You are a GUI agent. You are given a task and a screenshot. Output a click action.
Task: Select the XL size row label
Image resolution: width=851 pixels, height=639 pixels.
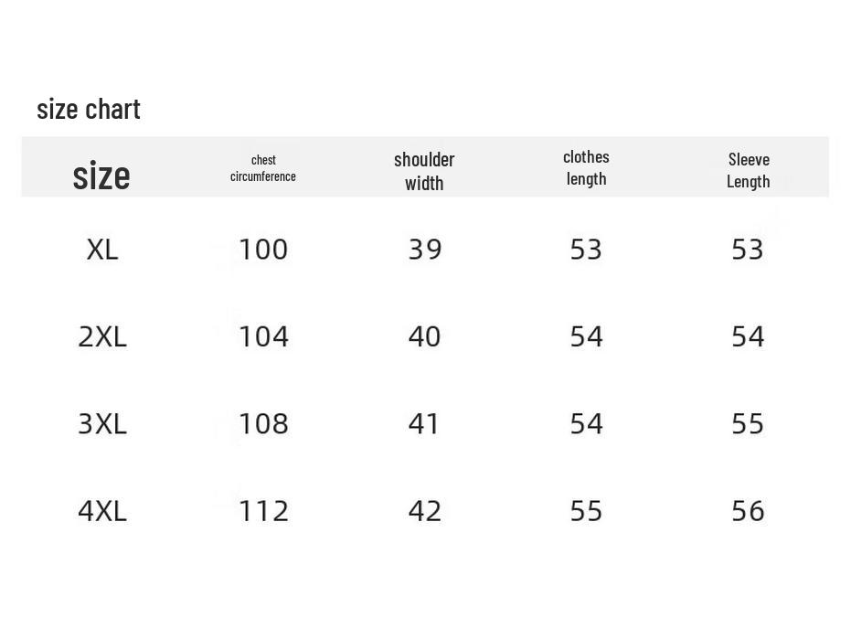click(102, 250)
